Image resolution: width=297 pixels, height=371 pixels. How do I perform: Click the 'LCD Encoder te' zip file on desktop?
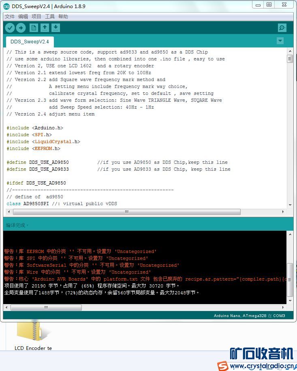tap(33, 335)
